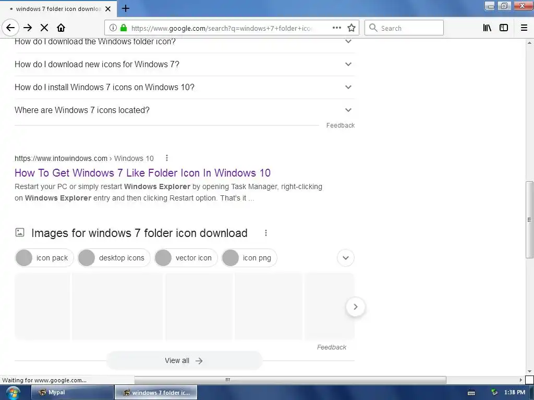Open the Windows Start orb
Viewport: 534px width, 400px height.
[x=13, y=393]
